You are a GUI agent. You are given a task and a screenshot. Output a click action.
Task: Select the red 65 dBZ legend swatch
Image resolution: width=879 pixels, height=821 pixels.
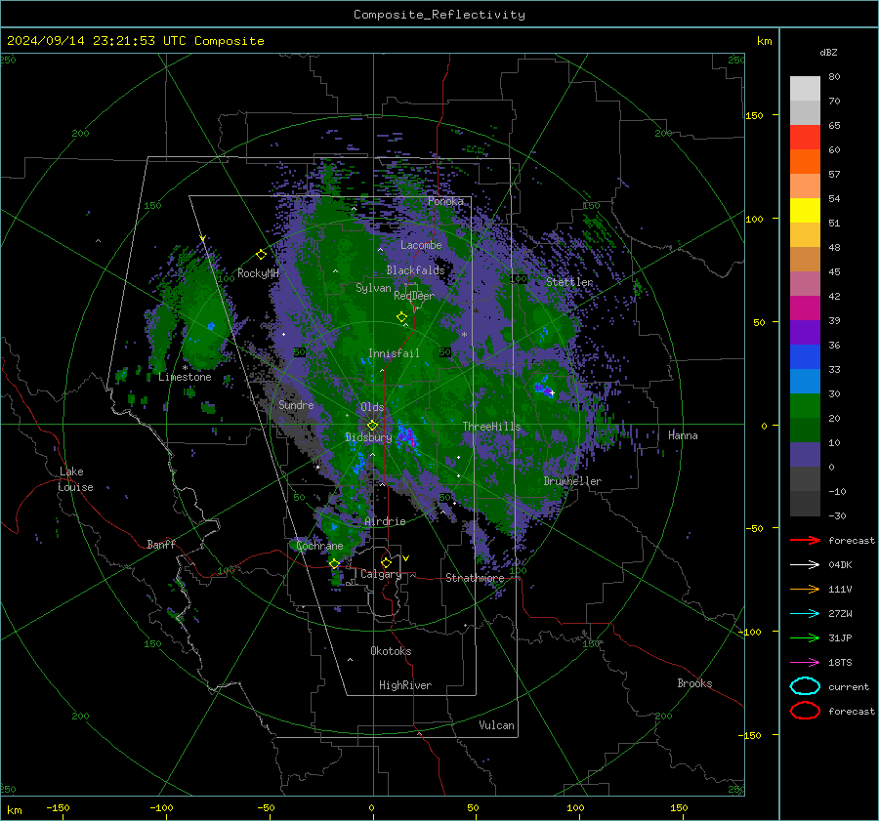(x=805, y=138)
